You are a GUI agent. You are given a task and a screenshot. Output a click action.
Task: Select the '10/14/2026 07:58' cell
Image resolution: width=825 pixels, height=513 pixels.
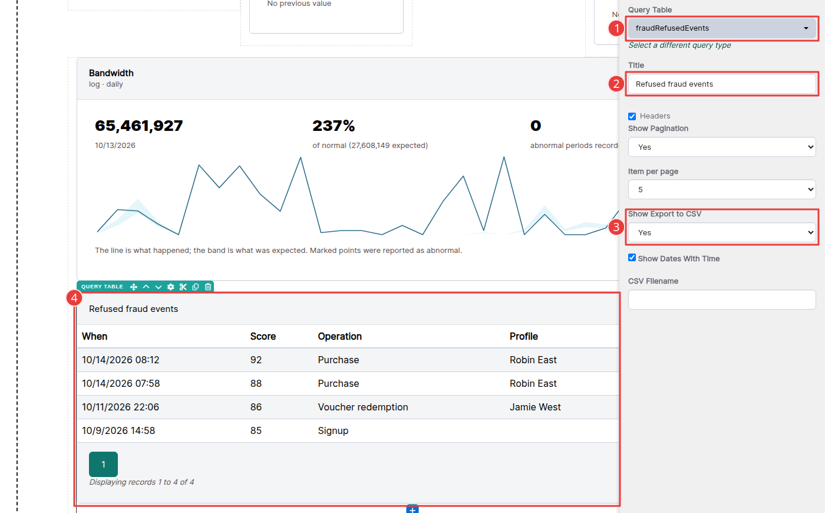click(x=121, y=383)
